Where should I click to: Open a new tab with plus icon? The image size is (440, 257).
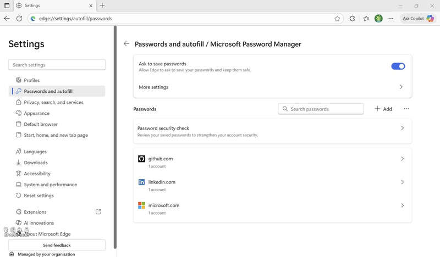point(102,5)
